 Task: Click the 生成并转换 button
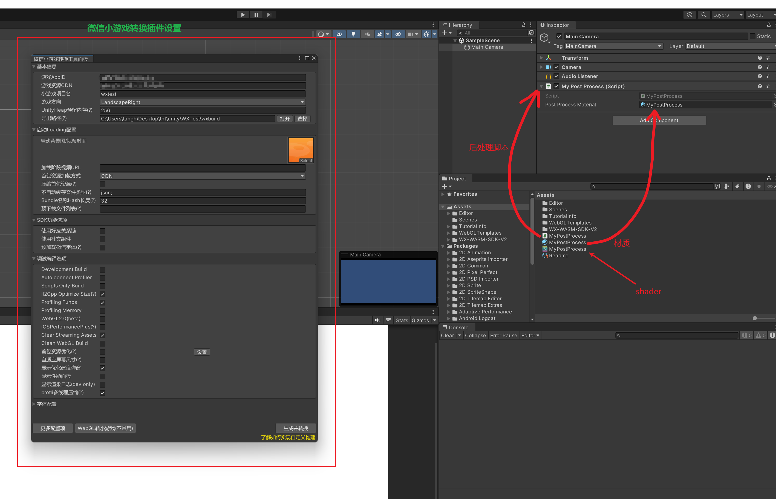click(296, 428)
